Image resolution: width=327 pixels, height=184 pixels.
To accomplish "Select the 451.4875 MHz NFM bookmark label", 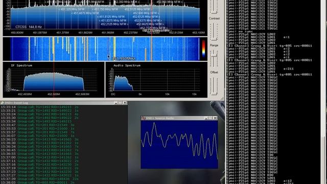I will point(85,13).
